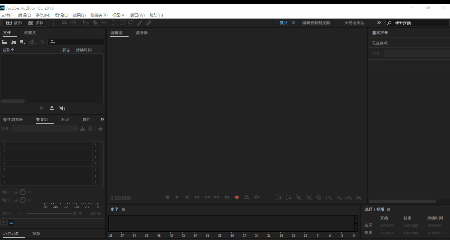
Task: Toggle auto-play speaker icon in Files panel
Action: 62,108
